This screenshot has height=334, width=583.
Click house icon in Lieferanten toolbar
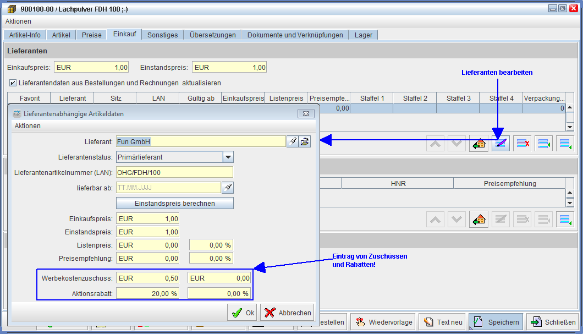pyautogui.click(x=479, y=144)
